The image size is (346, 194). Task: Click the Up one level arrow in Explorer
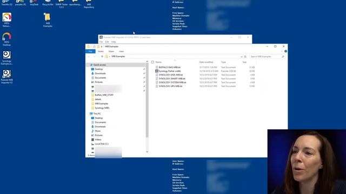coord(102,57)
